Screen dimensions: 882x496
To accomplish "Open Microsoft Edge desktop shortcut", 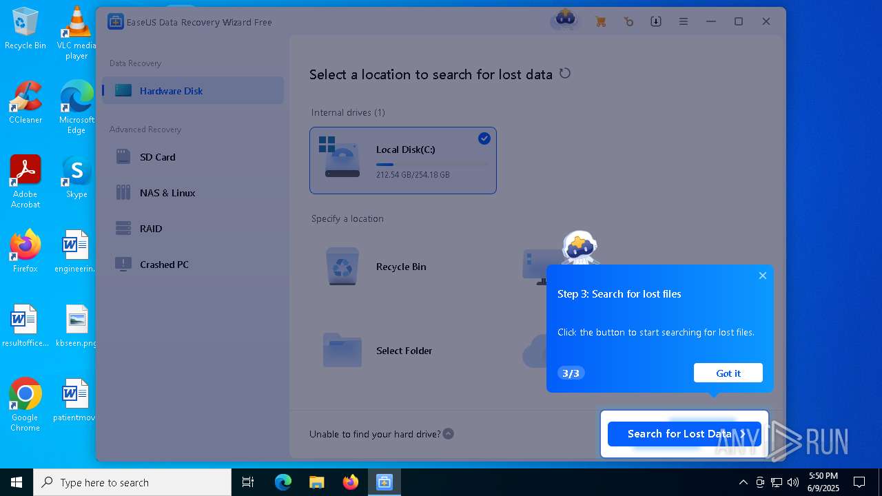I will (x=76, y=107).
